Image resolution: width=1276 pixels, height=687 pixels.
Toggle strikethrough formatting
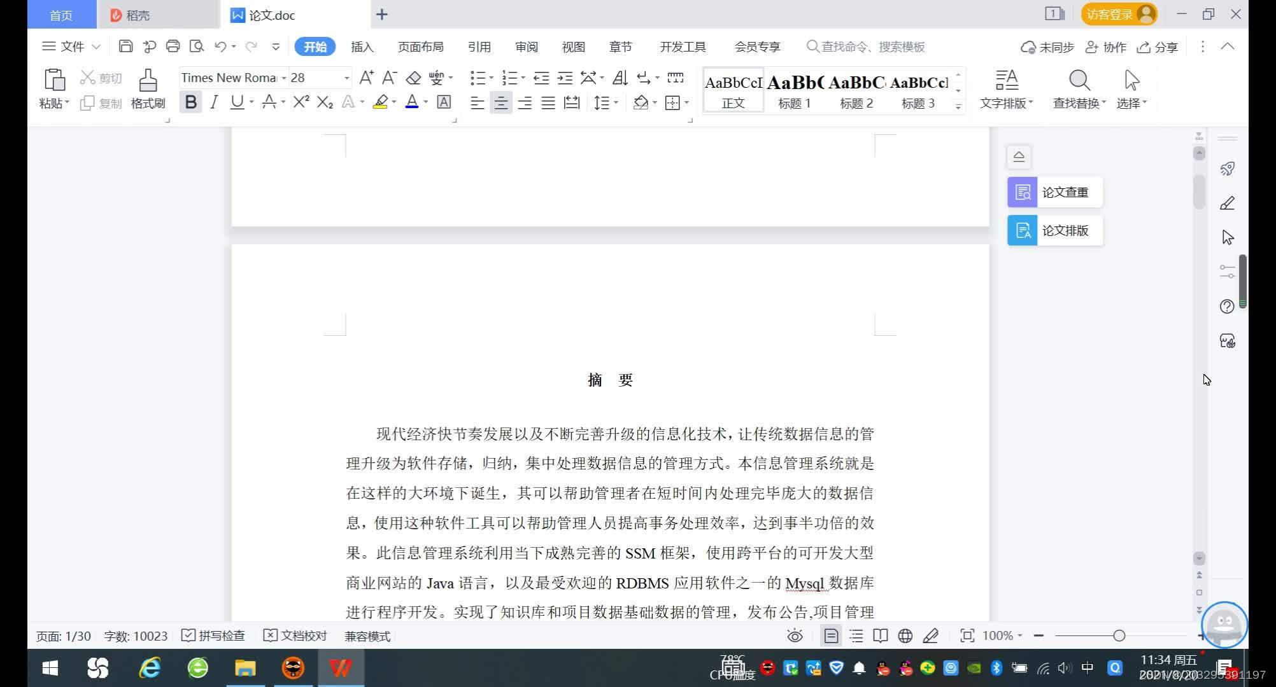[x=269, y=102]
